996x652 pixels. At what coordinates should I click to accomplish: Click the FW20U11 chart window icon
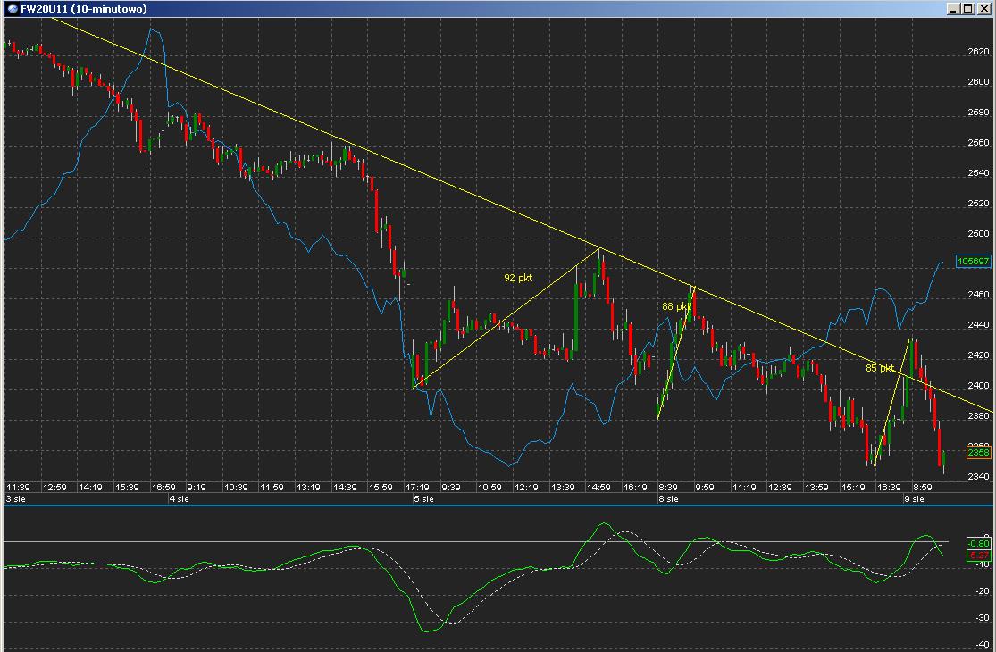[12, 9]
